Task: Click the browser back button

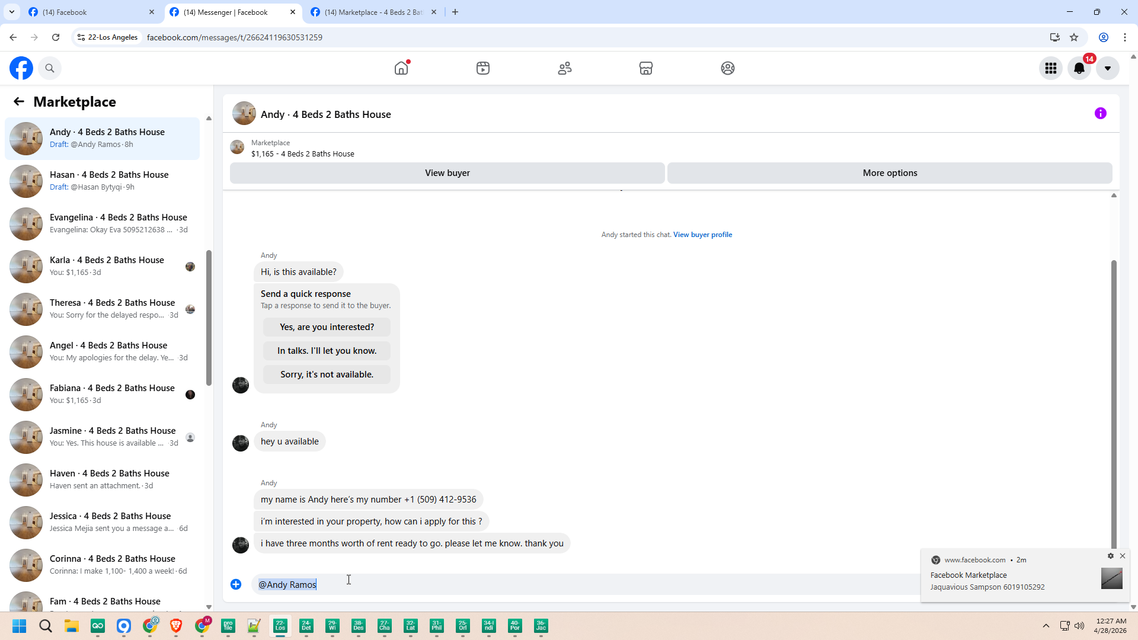Action: pos(13,37)
